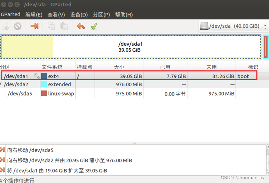Maximize the GParted window
This screenshot has height=183, width=269.
click(x=17, y=4)
